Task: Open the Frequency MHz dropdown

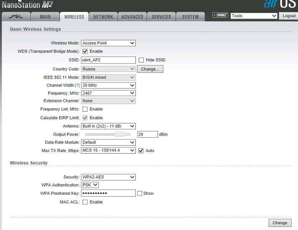Action: click(109, 93)
